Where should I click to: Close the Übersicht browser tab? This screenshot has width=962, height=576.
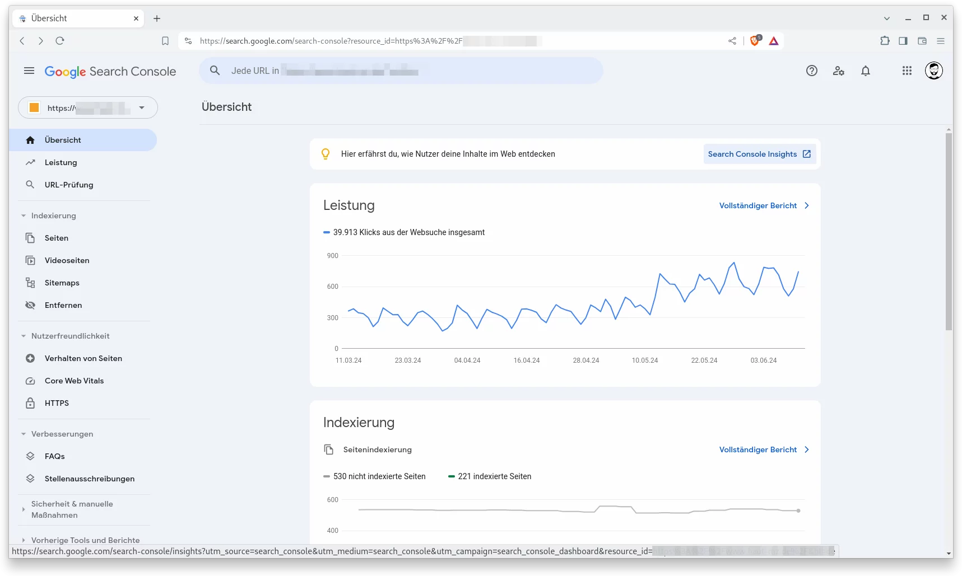pyautogui.click(x=136, y=18)
